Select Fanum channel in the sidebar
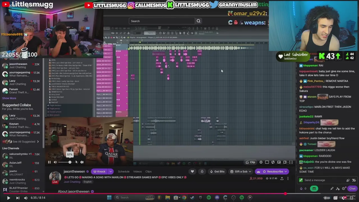 21,91
